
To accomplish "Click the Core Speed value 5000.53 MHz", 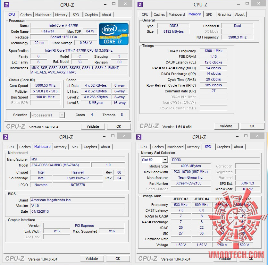I will coord(45,85).
